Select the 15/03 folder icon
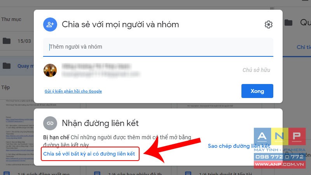The image size is (311, 175). pos(7,41)
